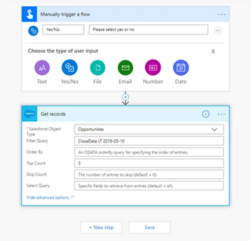Choose File input type
Image resolution: width=251 pixels, height=241 pixels.
pos(98,67)
